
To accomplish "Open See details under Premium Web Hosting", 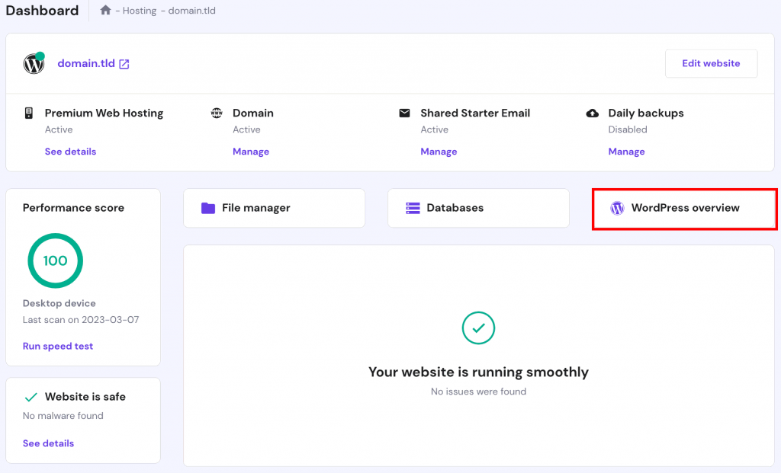I will (x=70, y=152).
